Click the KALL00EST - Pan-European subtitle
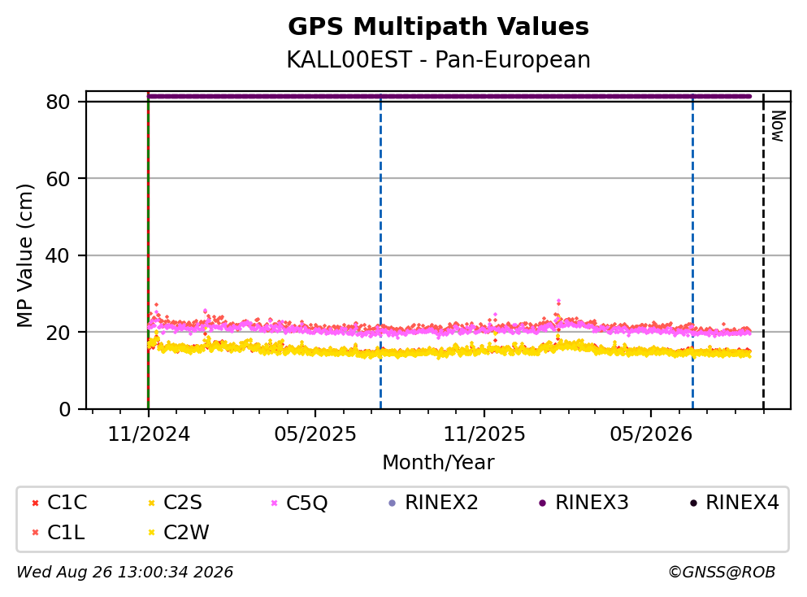This screenshot has width=807, height=597. [439, 59]
